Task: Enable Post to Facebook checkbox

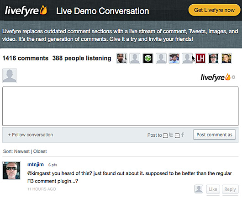Action: 177,135
